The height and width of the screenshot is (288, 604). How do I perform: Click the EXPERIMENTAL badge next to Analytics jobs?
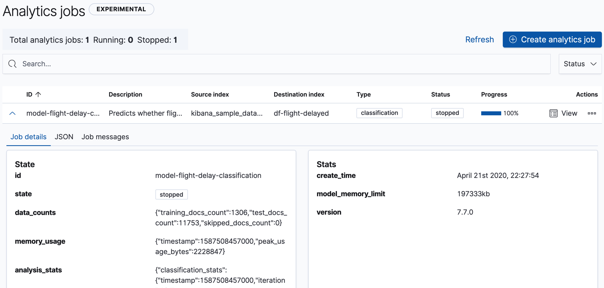[x=121, y=9]
